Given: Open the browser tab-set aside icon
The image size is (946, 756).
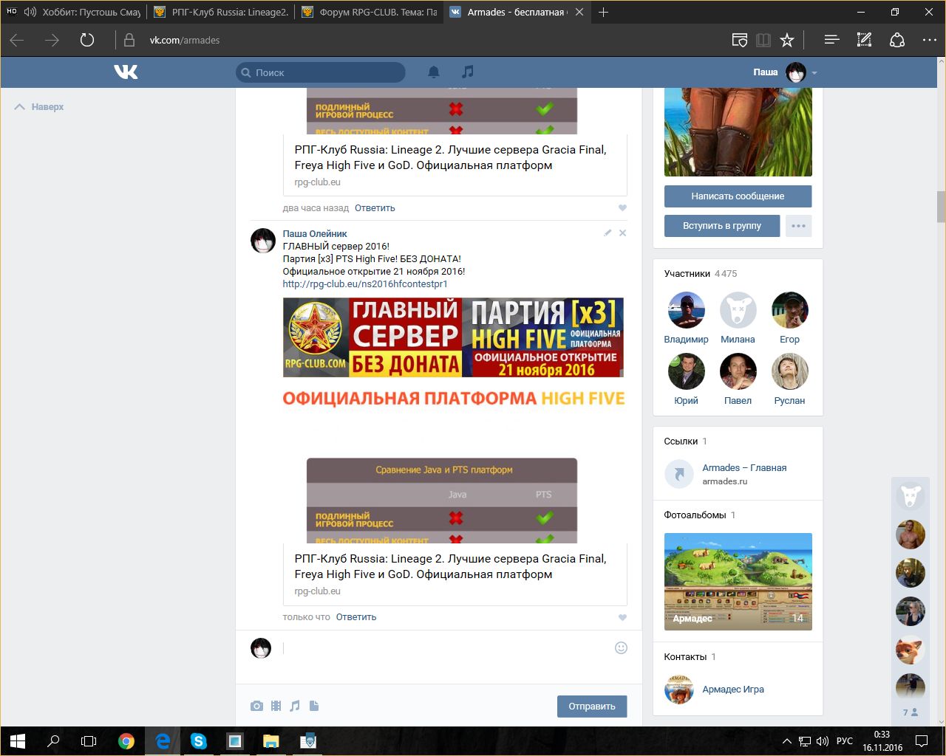Looking at the screenshot, I should pyautogui.click(x=739, y=40).
